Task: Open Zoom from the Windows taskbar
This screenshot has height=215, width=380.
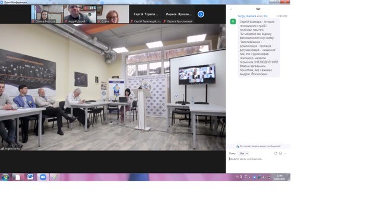Action: coord(43,177)
